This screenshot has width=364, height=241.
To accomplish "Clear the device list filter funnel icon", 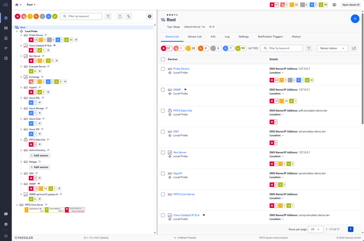I will coord(308,48).
